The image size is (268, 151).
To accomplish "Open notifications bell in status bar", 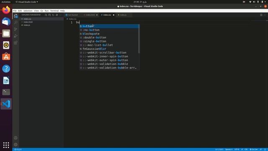I will 265,149.
